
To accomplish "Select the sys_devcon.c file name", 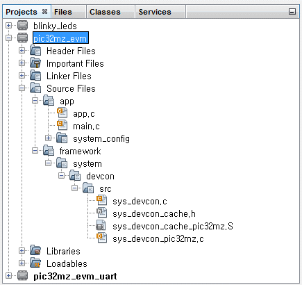I will click(x=140, y=202).
